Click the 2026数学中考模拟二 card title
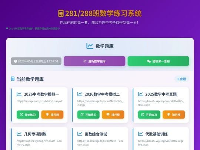This screenshot has width=200, height=150. tap(102, 94)
